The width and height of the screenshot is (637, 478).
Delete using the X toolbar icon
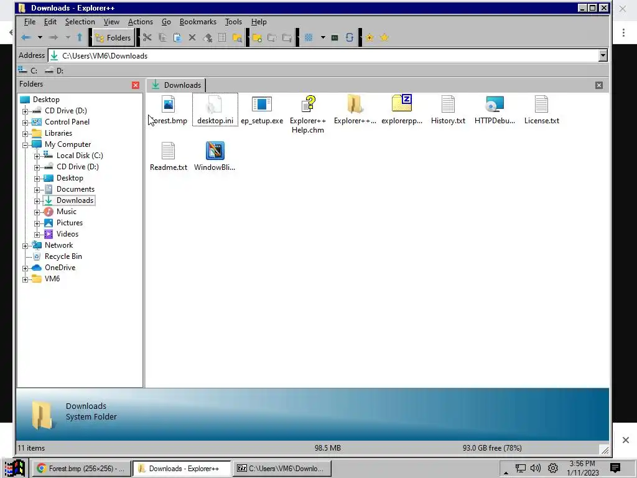pos(192,38)
